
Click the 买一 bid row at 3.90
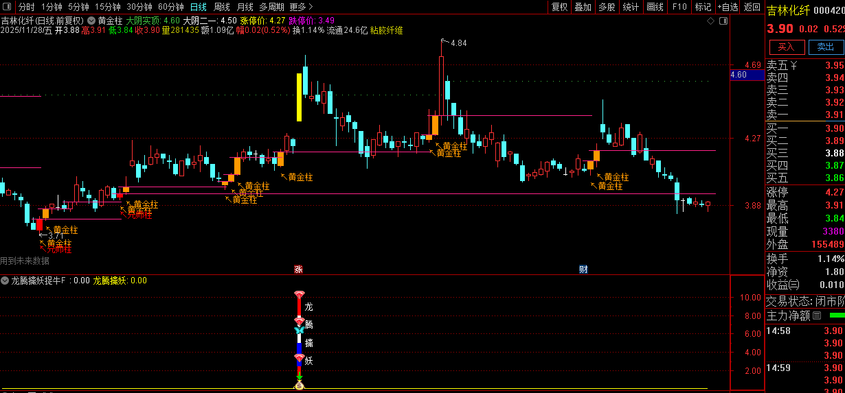pyautogui.click(x=805, y=128)
